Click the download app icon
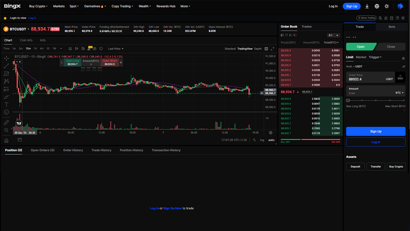 tap(367, 6)
